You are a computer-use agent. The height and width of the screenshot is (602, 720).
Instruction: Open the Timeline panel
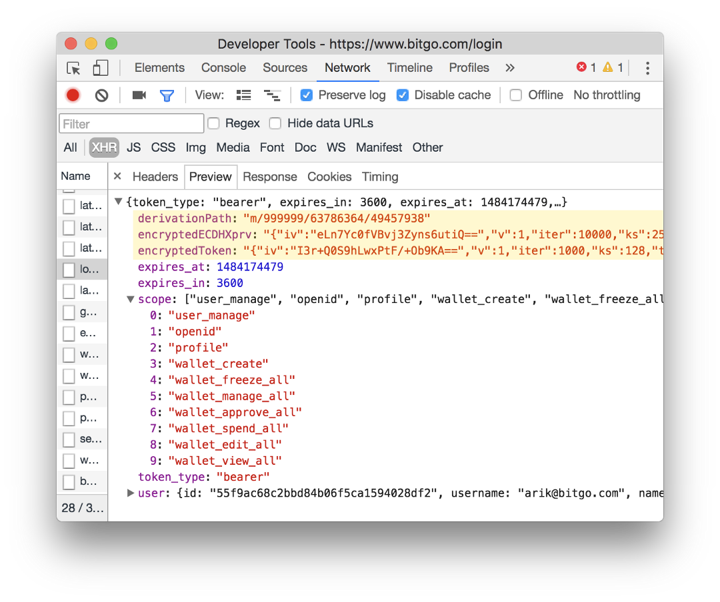coord(409,68)
